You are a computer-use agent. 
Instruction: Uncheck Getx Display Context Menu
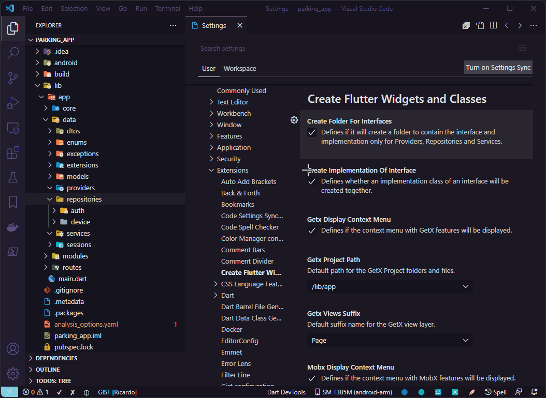point(312,231)
